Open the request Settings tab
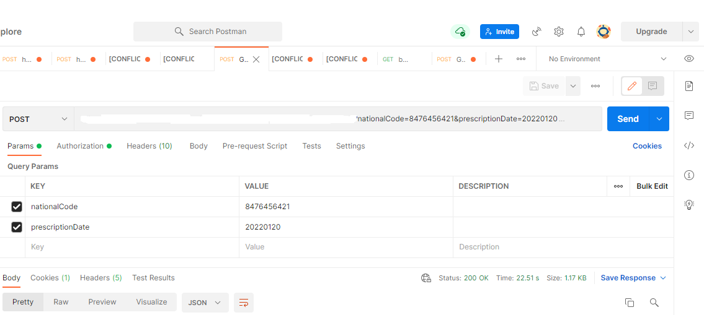The height and width of the screenshot is (315, 704). [x=350, y=145]
